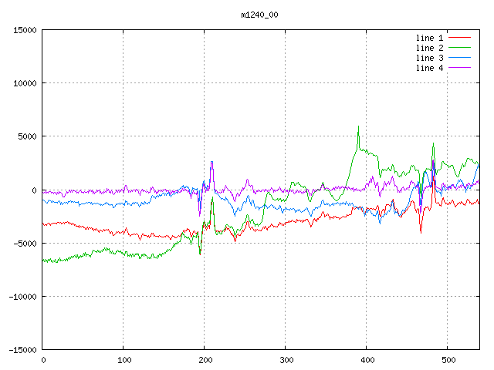Select the 'line 3' legend label

pos(429,58)
